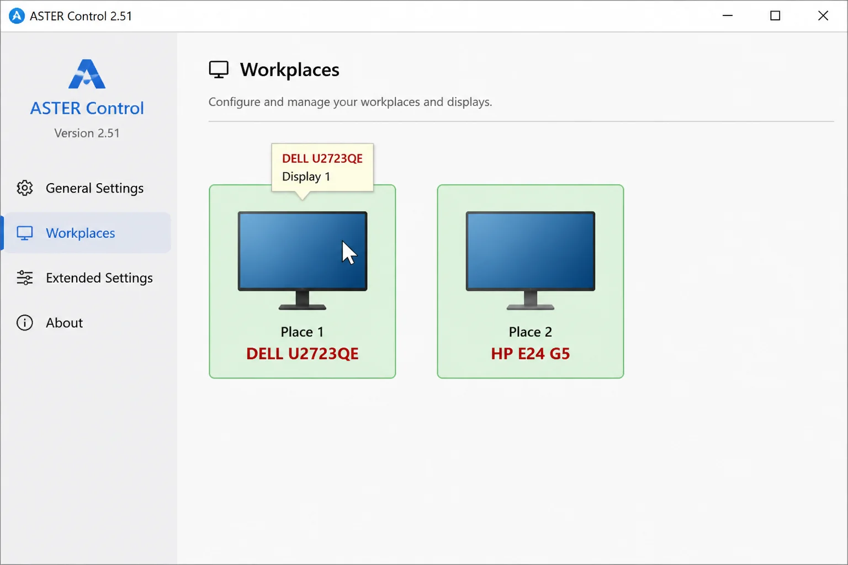Click the HP E24 G5 monitor name

coord(531,354)
